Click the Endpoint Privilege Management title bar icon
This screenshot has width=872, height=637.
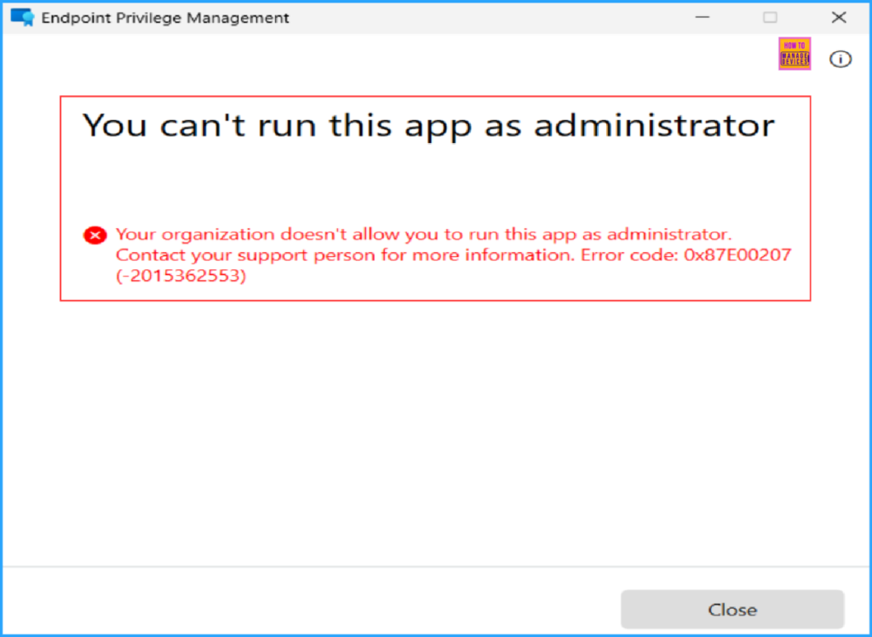click(22, 17)
